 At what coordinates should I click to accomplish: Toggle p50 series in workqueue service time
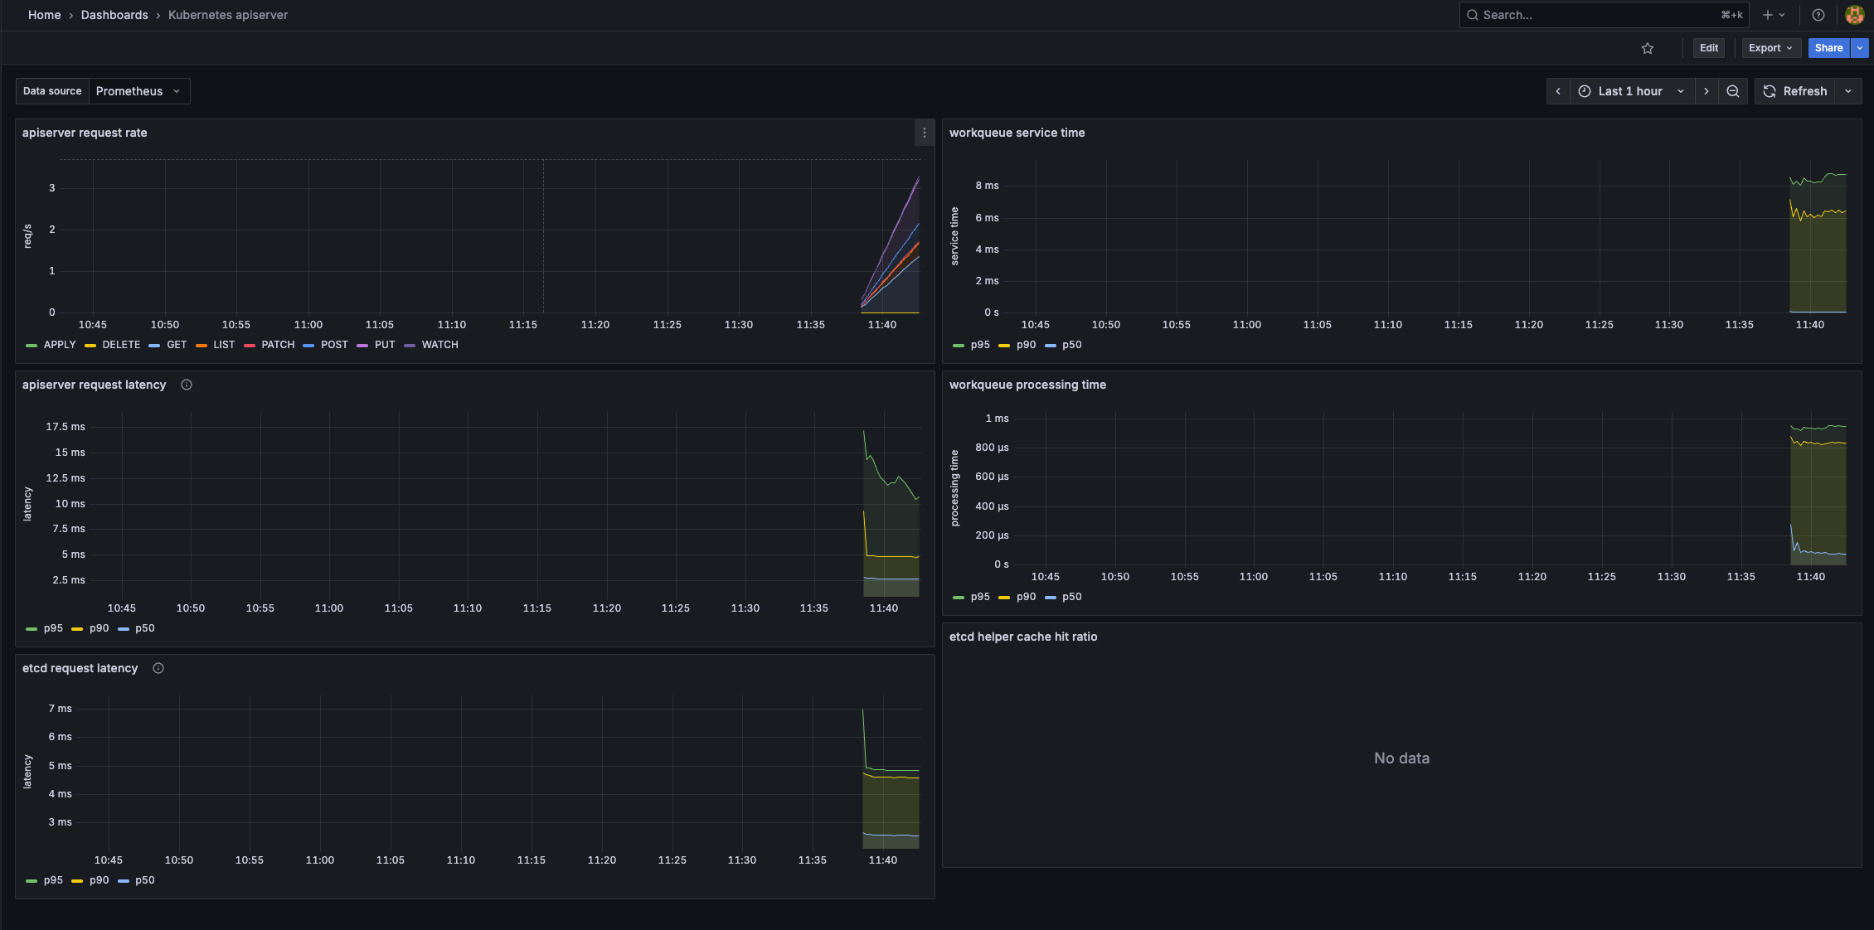(1071, 345)
